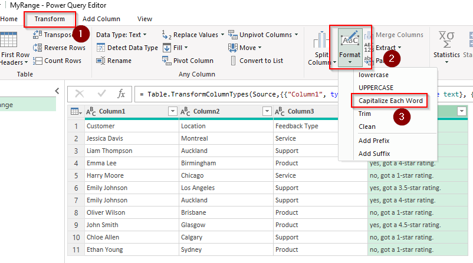Viewport: 473px width, 263px height.
Task: Click the Replace Values icon
Action: pos(166,35)
